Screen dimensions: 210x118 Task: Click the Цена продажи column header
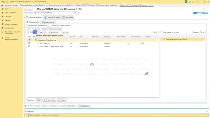tap(137, 37)
